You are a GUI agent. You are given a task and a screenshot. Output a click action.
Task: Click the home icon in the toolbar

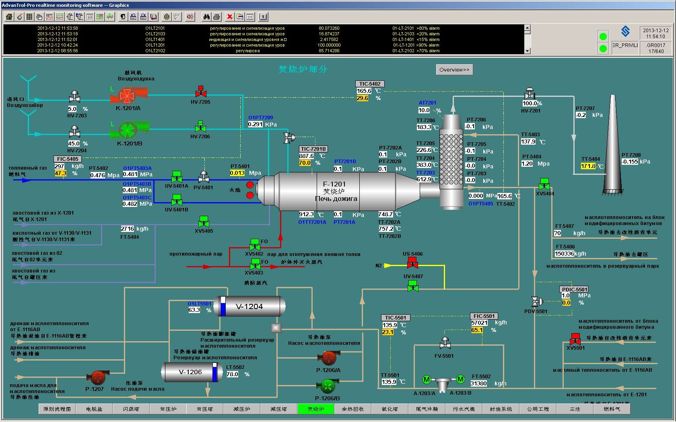(x=9, y=17)
